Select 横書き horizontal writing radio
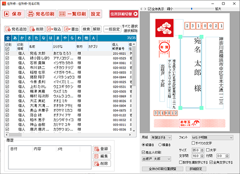This screenshot has height=174, width=240. coord(160,145)
